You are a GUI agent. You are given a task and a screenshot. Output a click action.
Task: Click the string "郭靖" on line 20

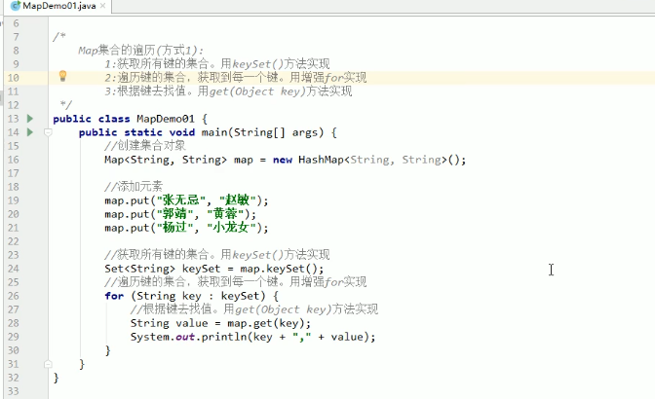[174, 214]
